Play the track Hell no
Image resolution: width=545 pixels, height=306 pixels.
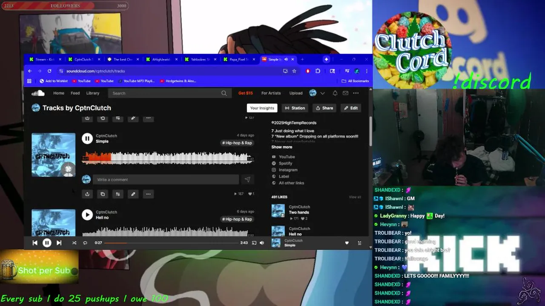point(87,215)
